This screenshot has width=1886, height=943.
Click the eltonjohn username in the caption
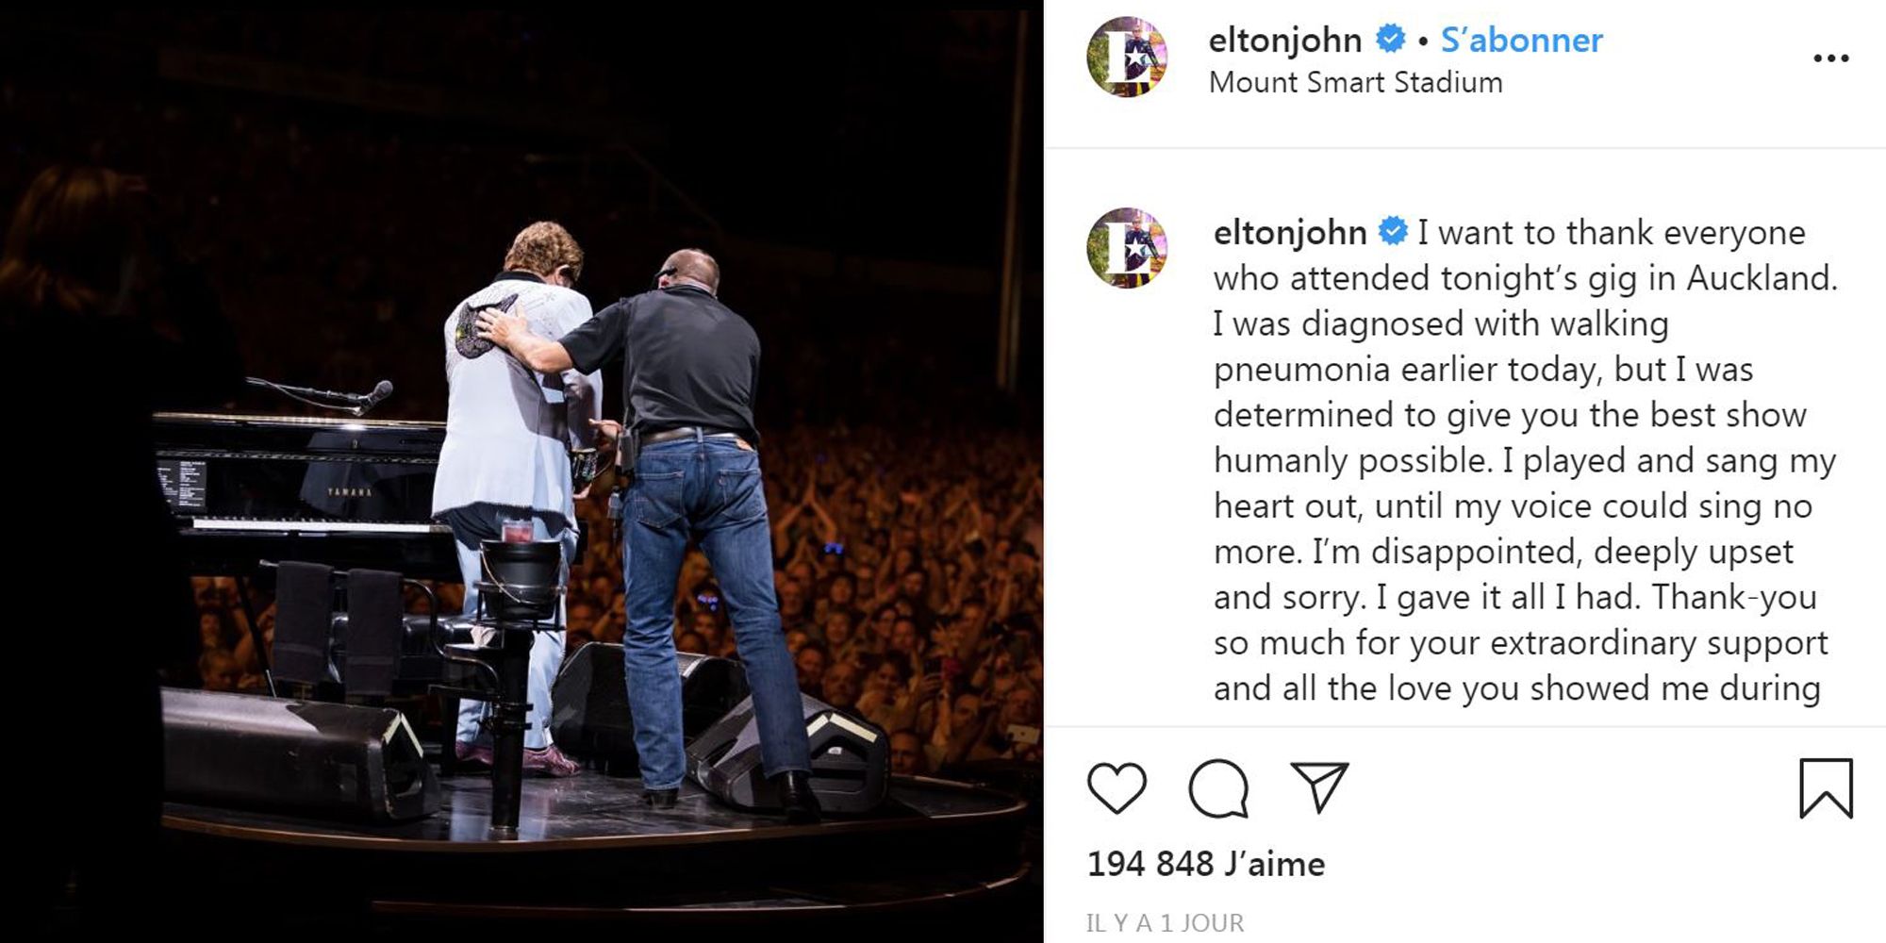tap(1289, 232)
